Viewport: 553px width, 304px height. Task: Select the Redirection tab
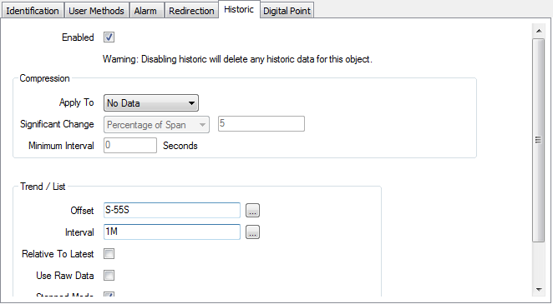pos(191,11)
